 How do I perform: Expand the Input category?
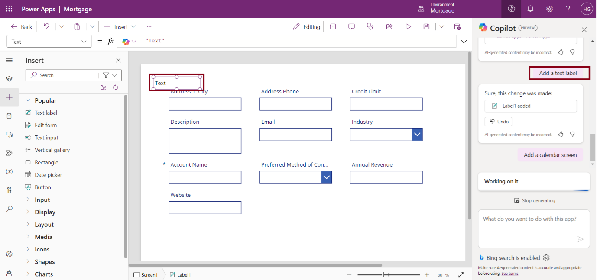pyautogui.click(x=42, y=200)
